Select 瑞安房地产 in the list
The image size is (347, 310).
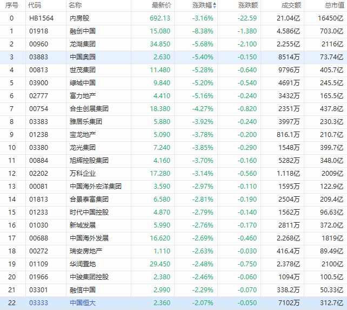click(86, 251)
